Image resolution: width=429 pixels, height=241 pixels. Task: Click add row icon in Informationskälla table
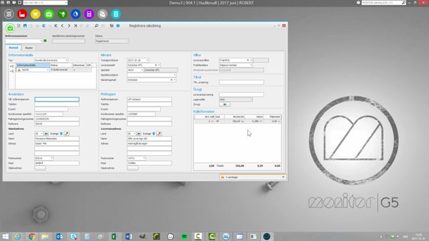click(x=11, y=66)
